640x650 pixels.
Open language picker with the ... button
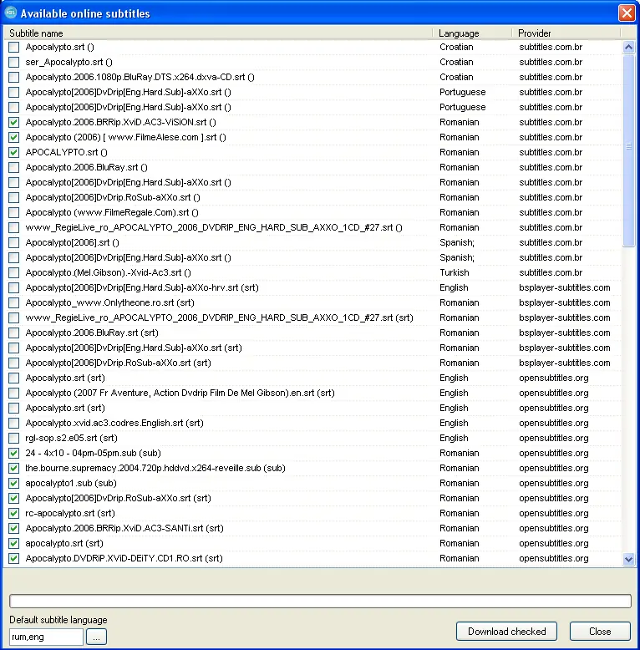(96, 637)
